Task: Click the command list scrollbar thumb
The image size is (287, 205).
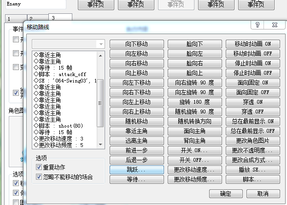Action: click(x=100, y=103)
